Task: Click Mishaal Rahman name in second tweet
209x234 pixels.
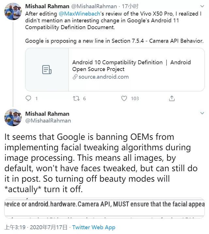Action: [47, 114]
